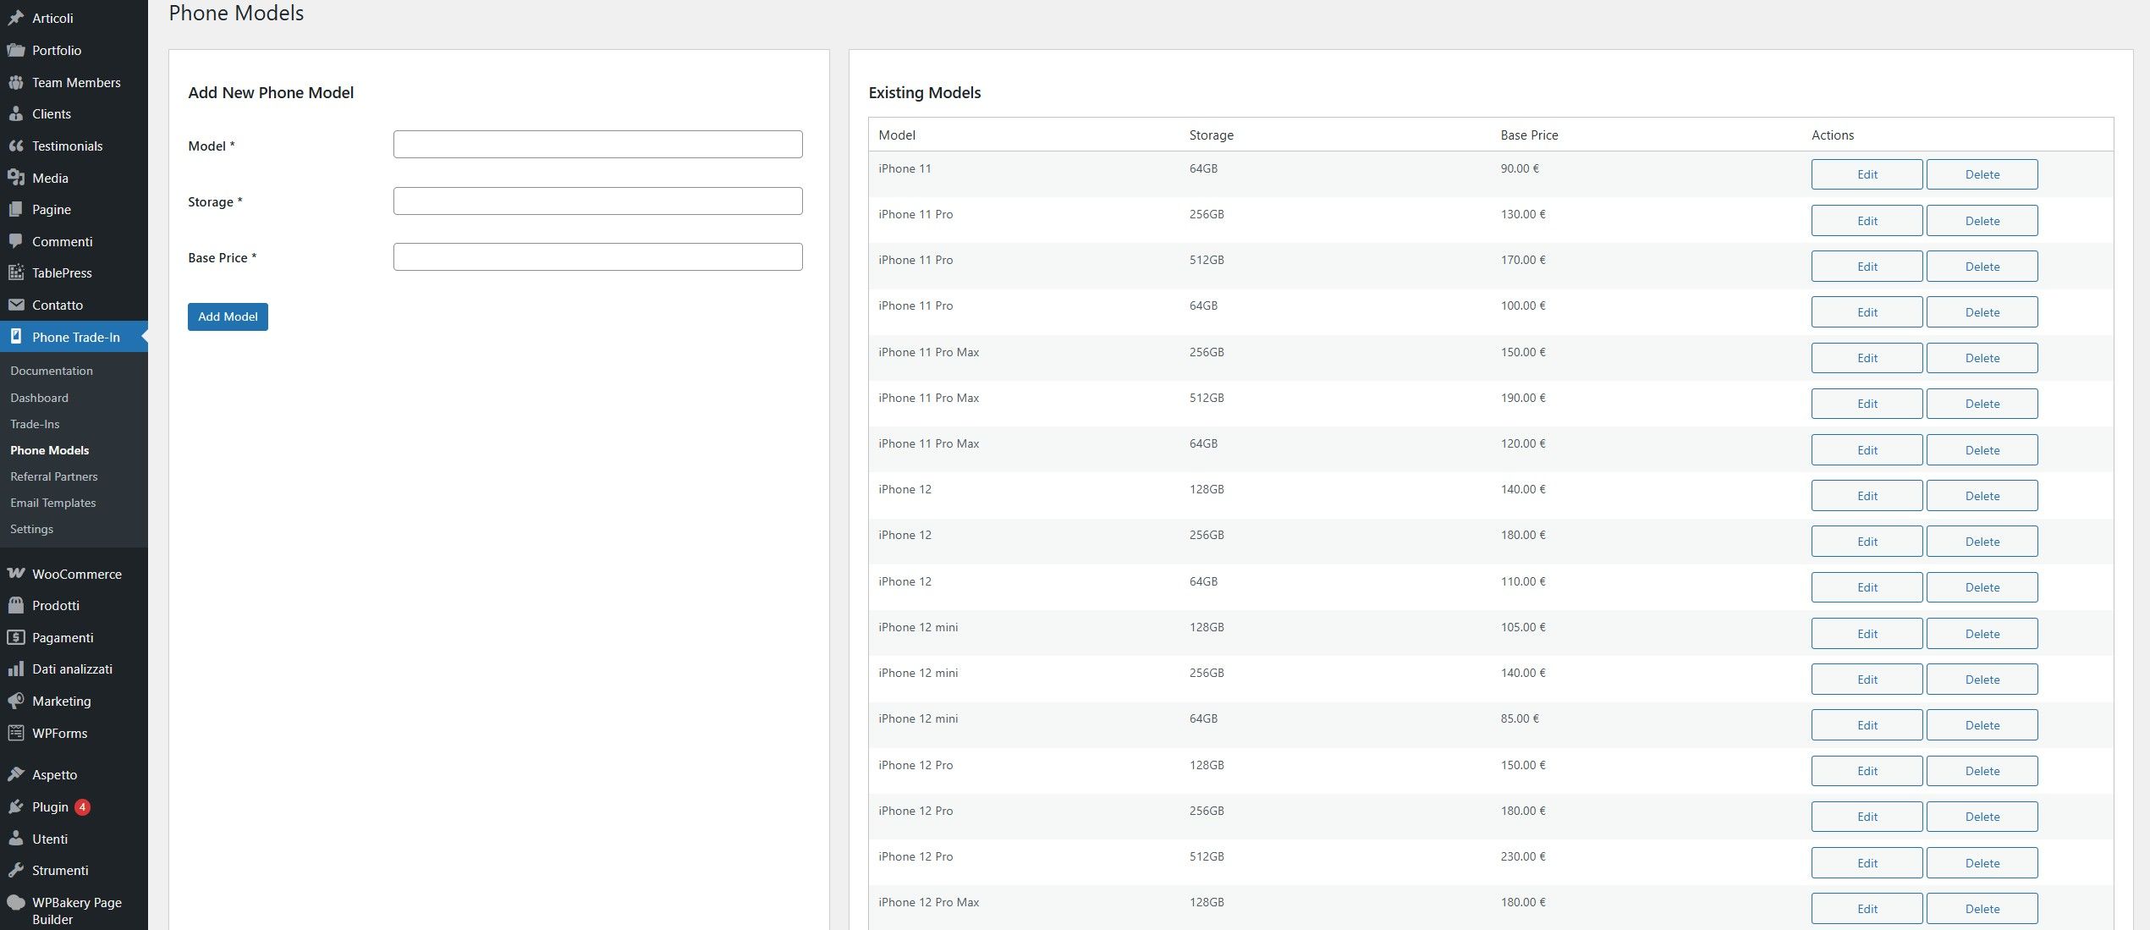The width and height of the screenshot is (2150, 930).
Task: Click the Testimonials quote icon
Action: 15,146
